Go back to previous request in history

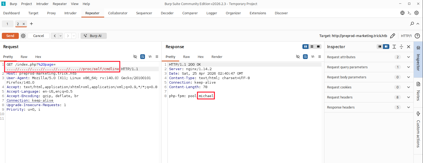click(55, 36)
